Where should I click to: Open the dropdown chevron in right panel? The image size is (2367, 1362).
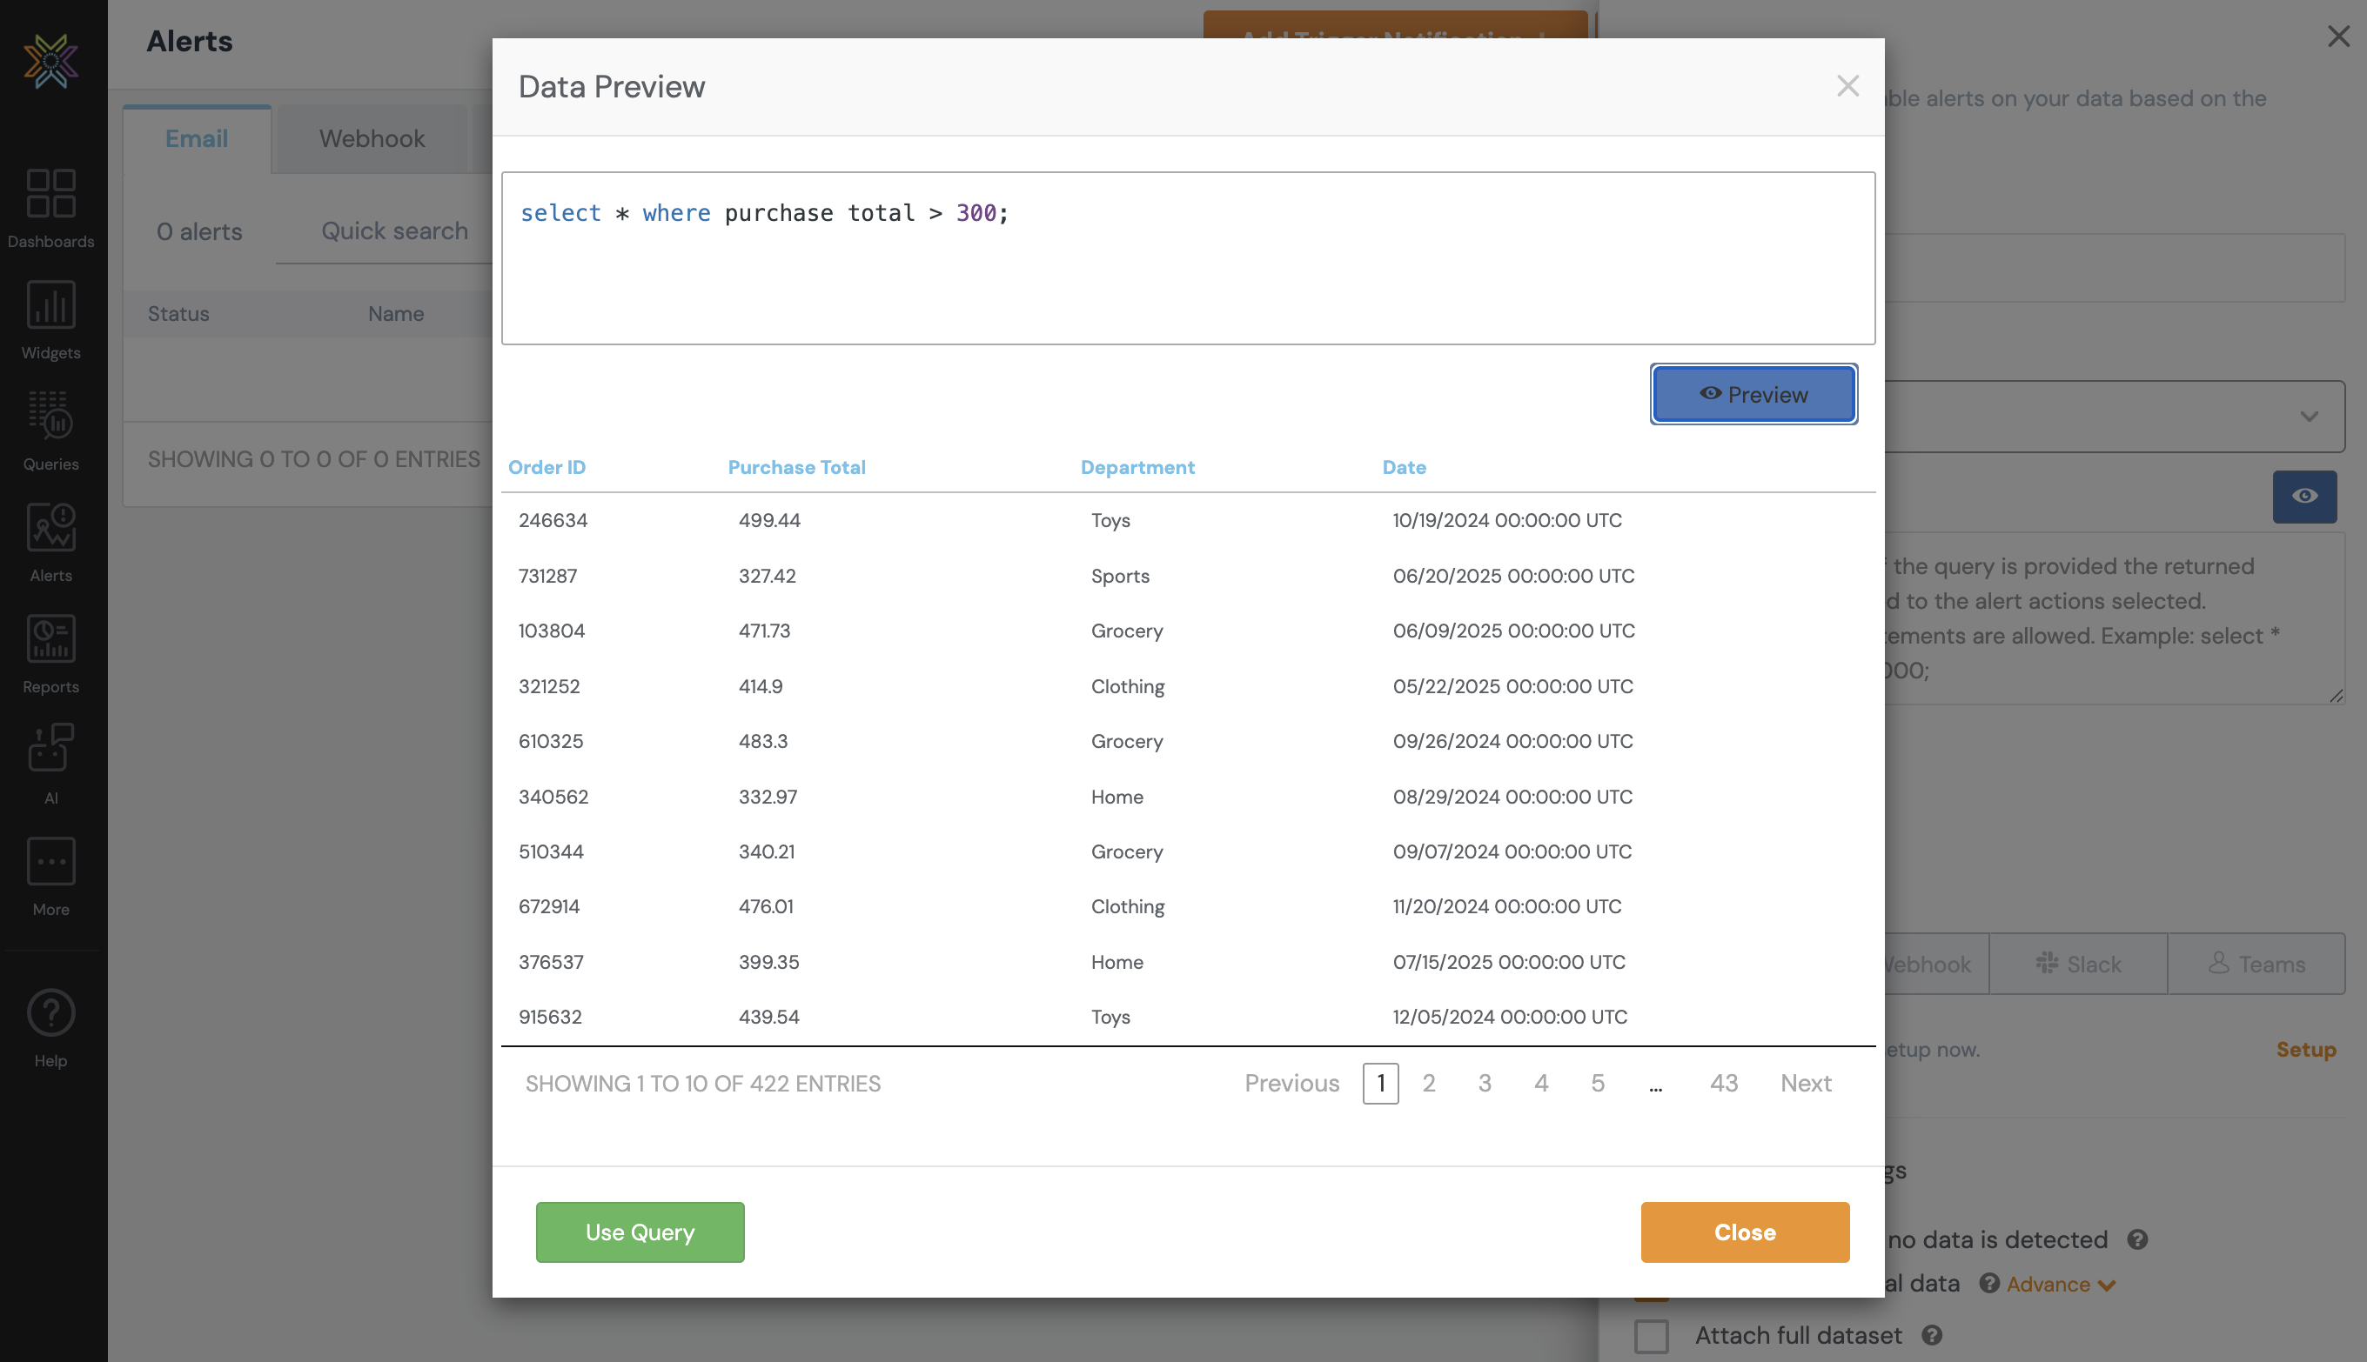(2309, 417)
